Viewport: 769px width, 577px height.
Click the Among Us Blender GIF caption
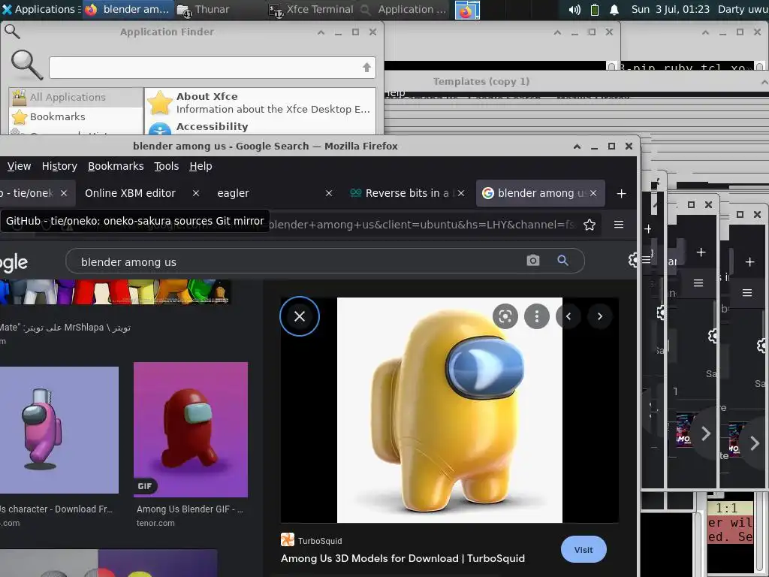[190, 509]
